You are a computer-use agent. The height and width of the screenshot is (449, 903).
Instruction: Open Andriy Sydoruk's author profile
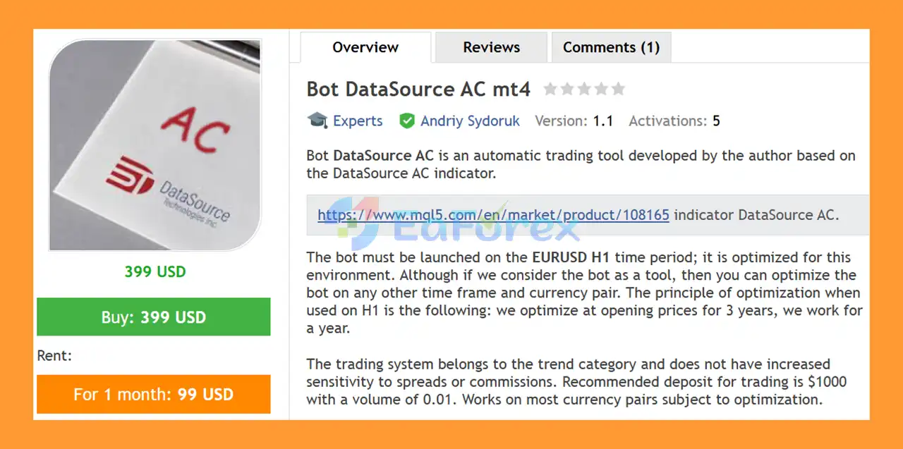coord(469,121)
